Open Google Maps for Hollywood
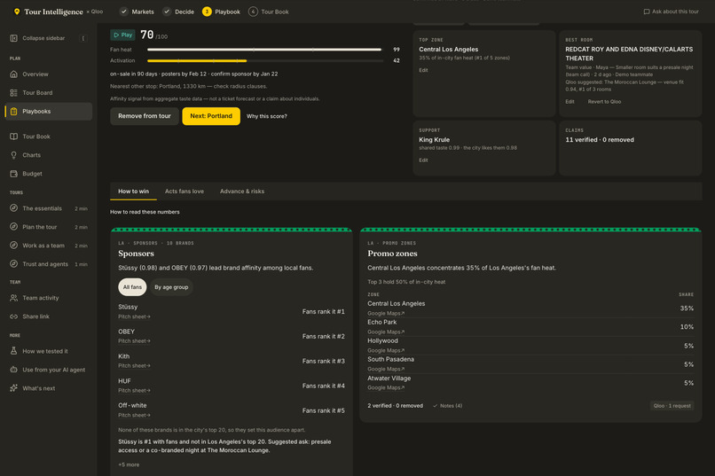 [386, 351]
